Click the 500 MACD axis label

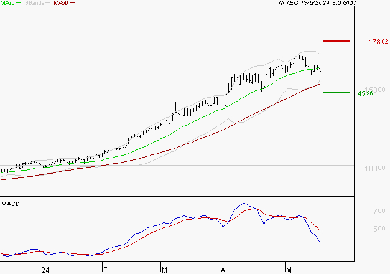(x=379, y=229)
